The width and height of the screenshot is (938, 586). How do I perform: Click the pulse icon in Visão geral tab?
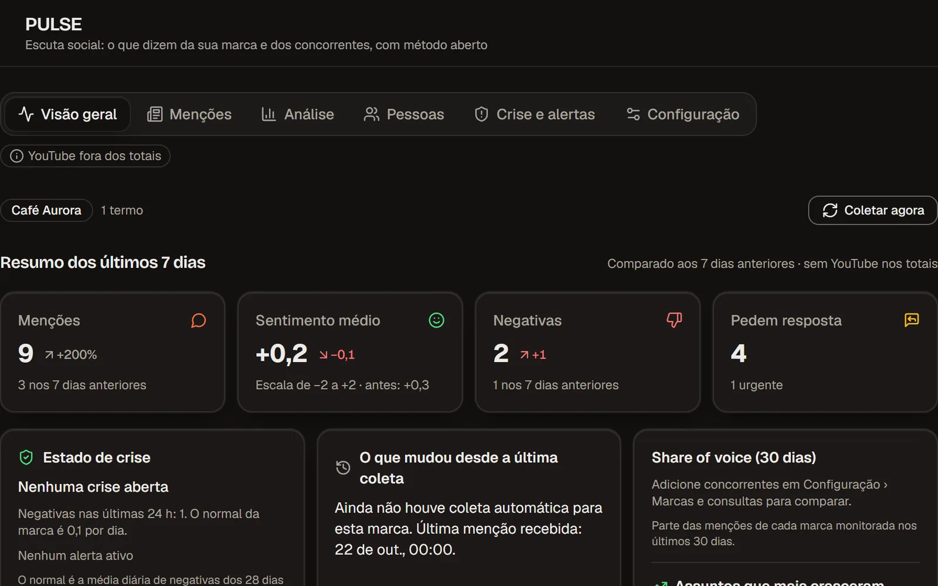point(26,114)
